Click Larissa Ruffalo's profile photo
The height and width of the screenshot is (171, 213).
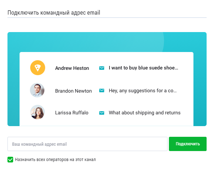pyautogui.click(x=37, y=112)
